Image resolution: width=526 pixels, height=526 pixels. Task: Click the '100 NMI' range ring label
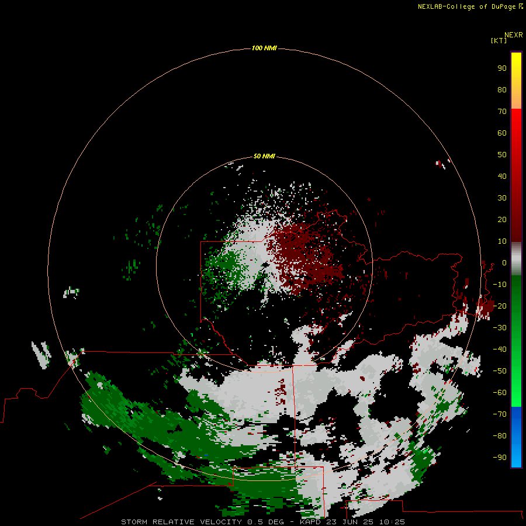(264, 49)
